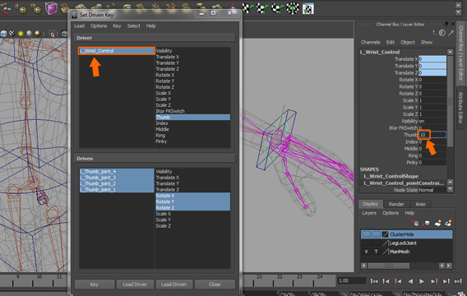
Task: Step forward one key
Action: tap(434, 281)
